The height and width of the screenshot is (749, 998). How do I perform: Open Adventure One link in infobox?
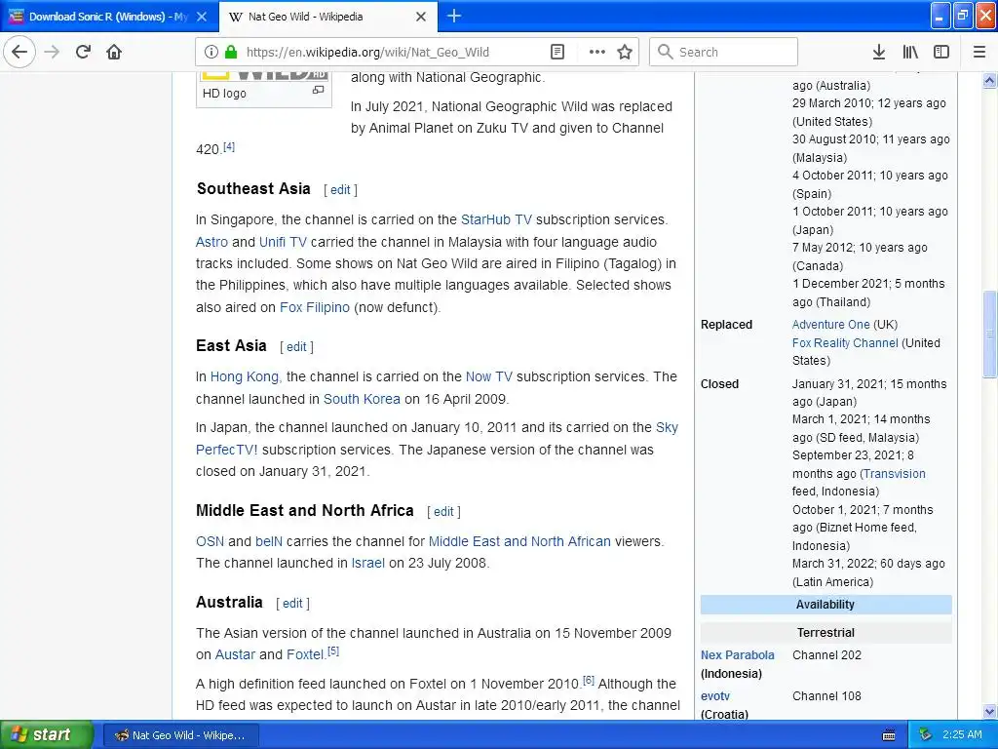pos(830,325)
